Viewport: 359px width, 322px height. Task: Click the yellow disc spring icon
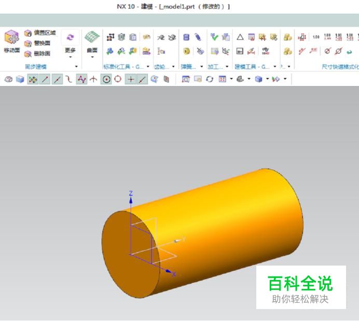click(x=187, y=51)
